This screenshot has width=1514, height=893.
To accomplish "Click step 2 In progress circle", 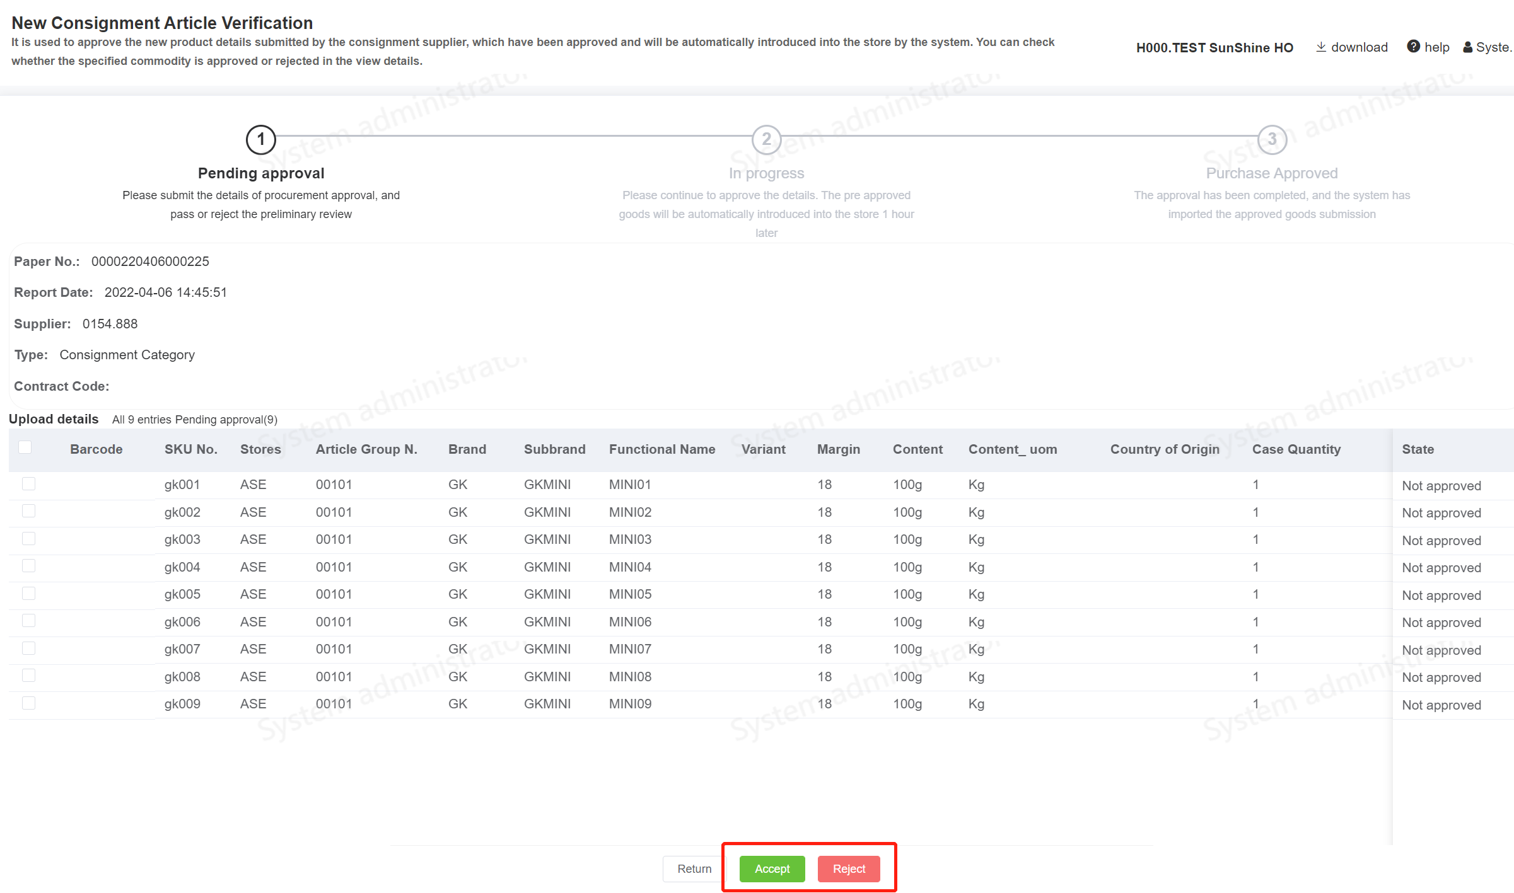I will [766, 139].
